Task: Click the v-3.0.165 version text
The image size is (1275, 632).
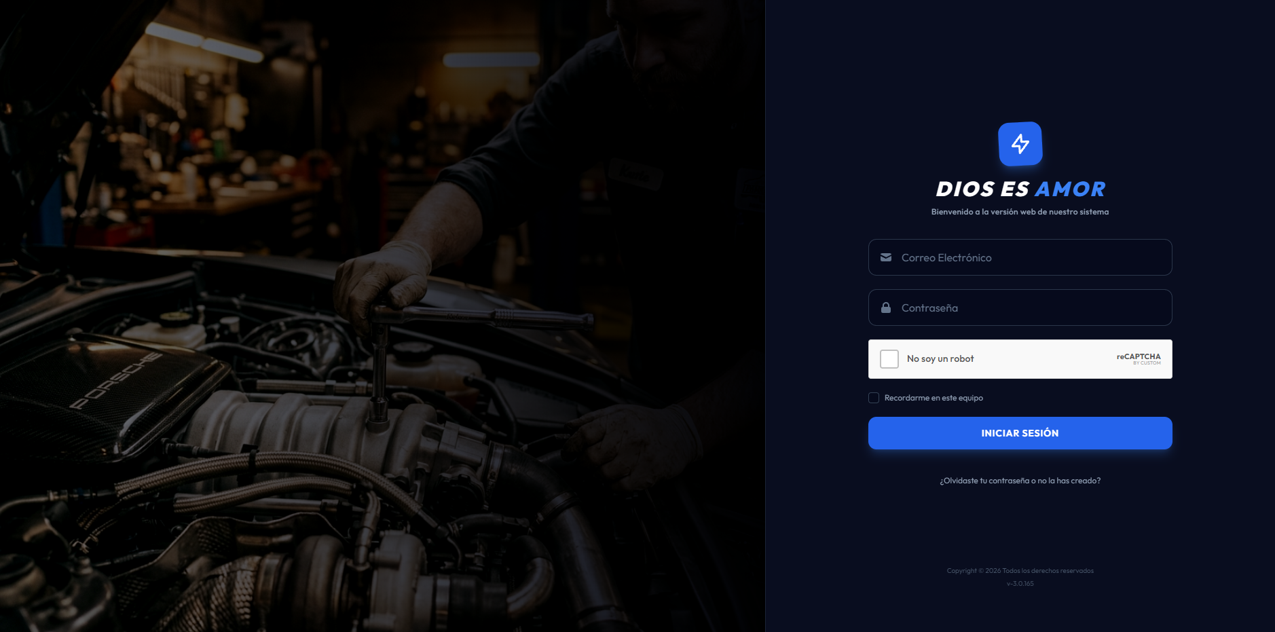Action: click(1020, 584)
